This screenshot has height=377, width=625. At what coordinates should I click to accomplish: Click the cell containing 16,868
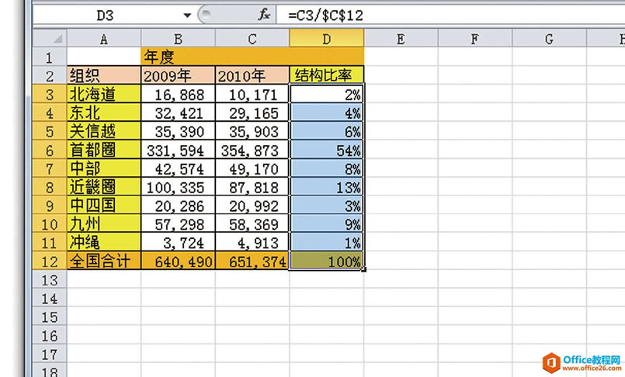click(x=178, y=94)
